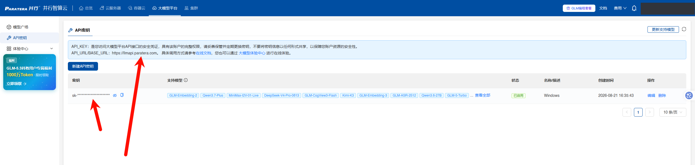Click the GLM-5.3 promo banner title
Image resolution: width=695 pixels, height=165 pixels.
29,68
